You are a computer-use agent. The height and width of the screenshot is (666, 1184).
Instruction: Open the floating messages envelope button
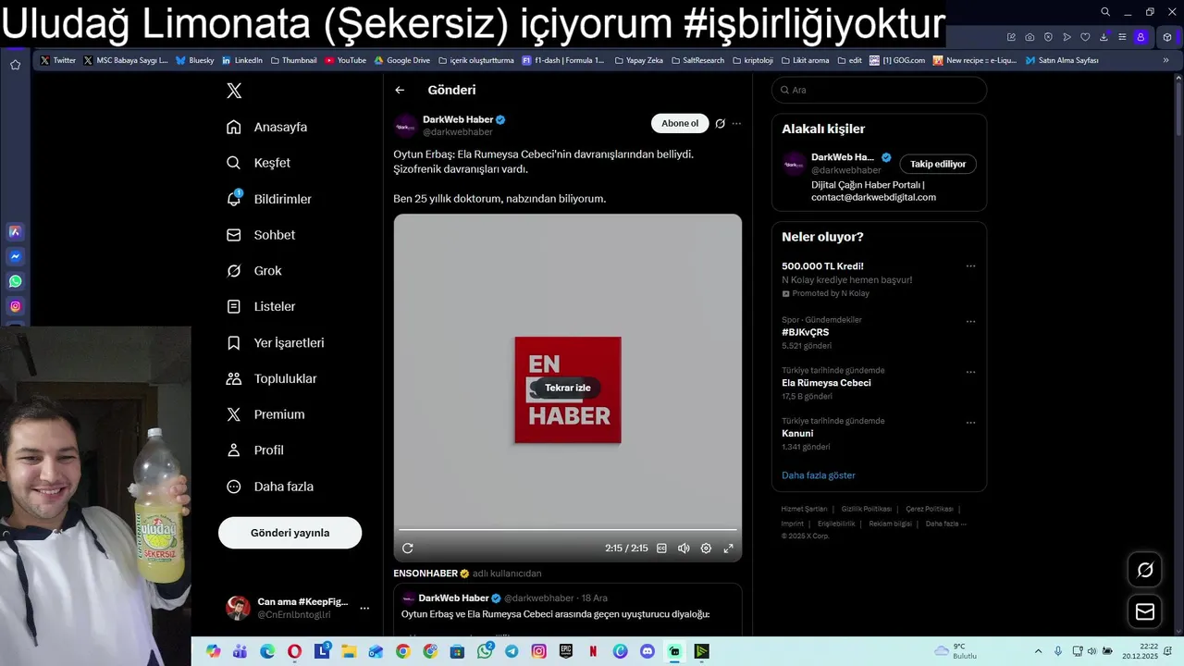1145,611
